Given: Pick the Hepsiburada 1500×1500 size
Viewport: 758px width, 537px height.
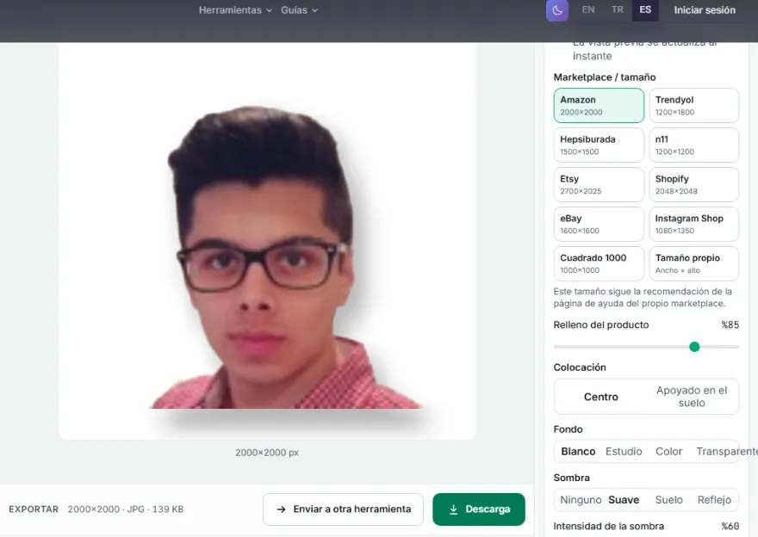Looking at the screenshot, I should click(599, 145).
